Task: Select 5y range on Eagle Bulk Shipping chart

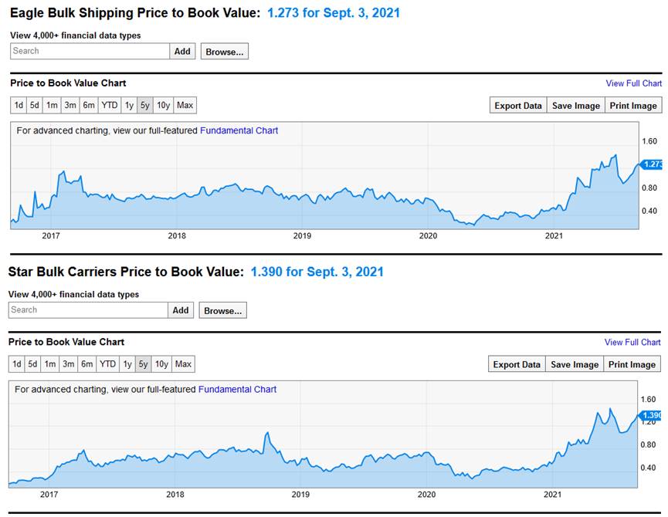Action: click(145, 105)
